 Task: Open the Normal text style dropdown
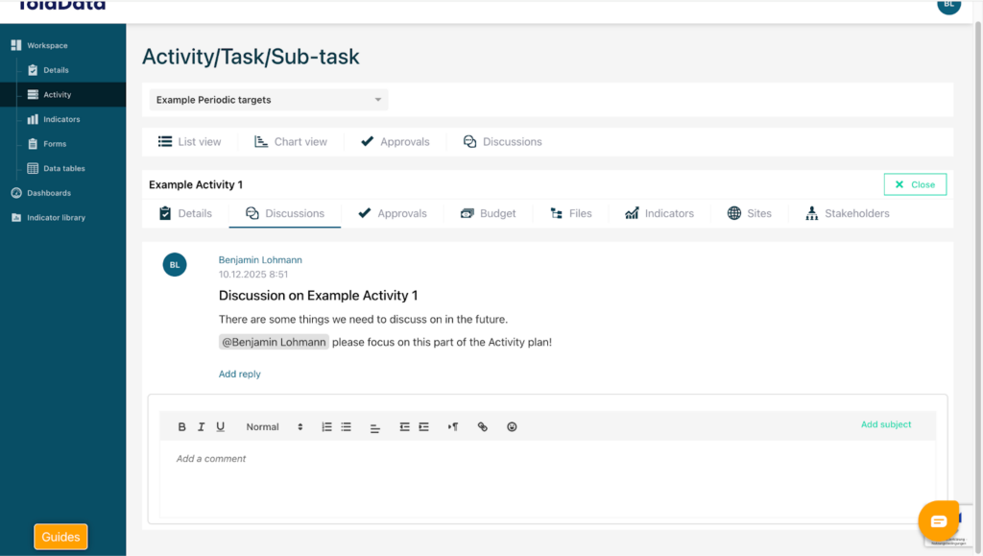pyautogui.click(x=274, y=427)
